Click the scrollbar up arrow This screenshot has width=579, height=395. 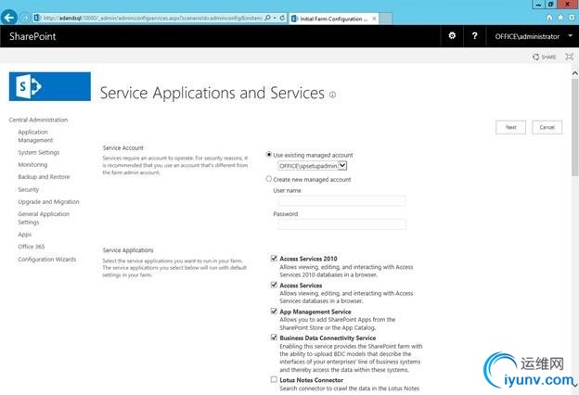(575, 73)
